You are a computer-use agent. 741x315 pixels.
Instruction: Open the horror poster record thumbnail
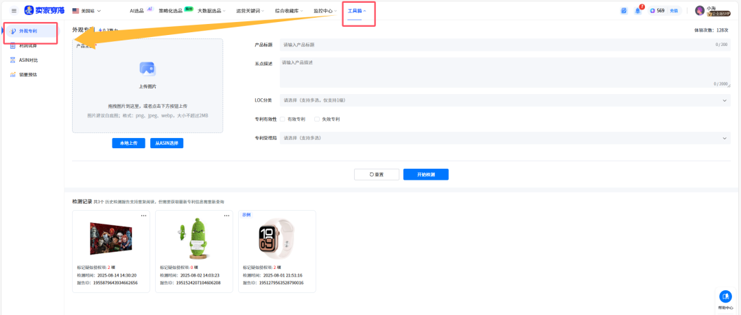tap(110, 238)
